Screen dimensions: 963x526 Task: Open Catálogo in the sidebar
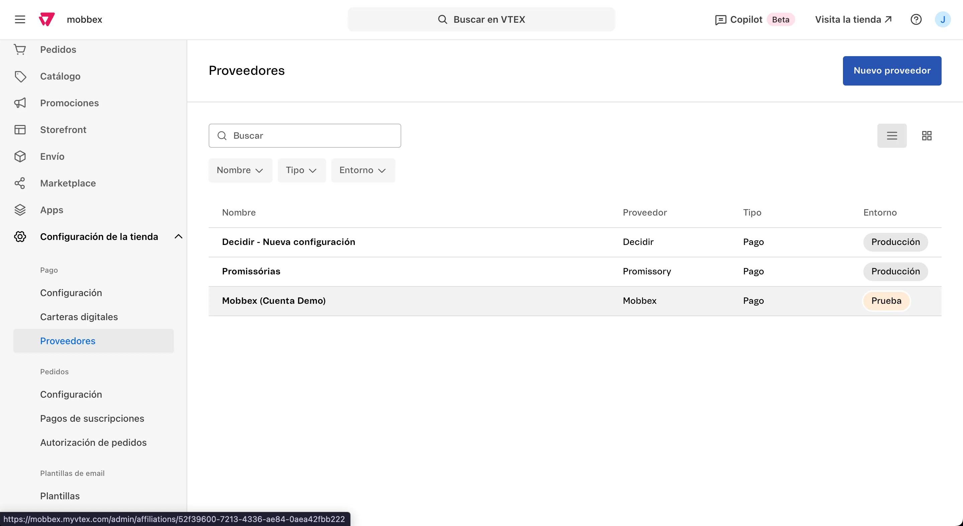tap(60, 76)
